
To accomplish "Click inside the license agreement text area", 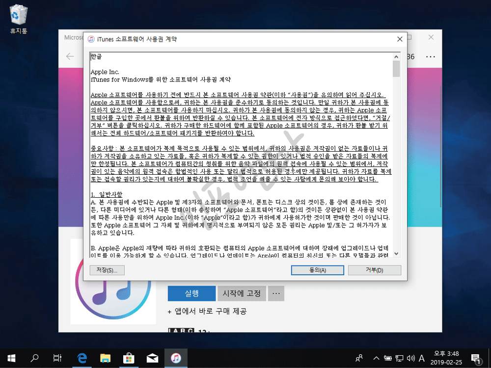I will point(241,155).
